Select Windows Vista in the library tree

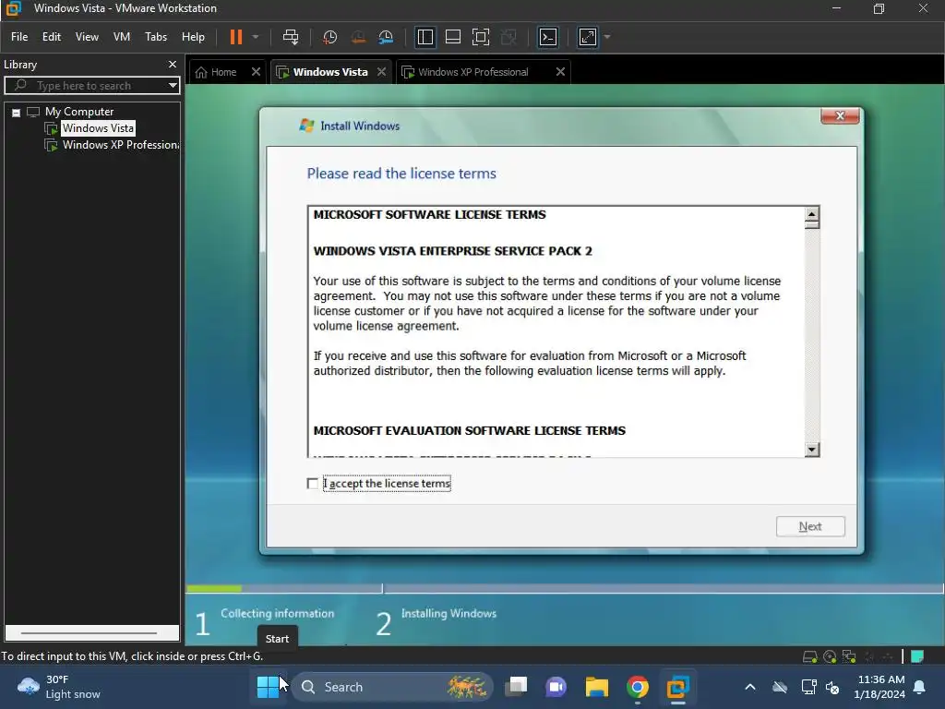pos(98,128)
